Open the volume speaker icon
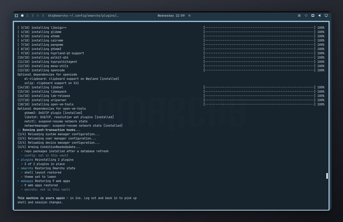 click(x=320, y=16)
